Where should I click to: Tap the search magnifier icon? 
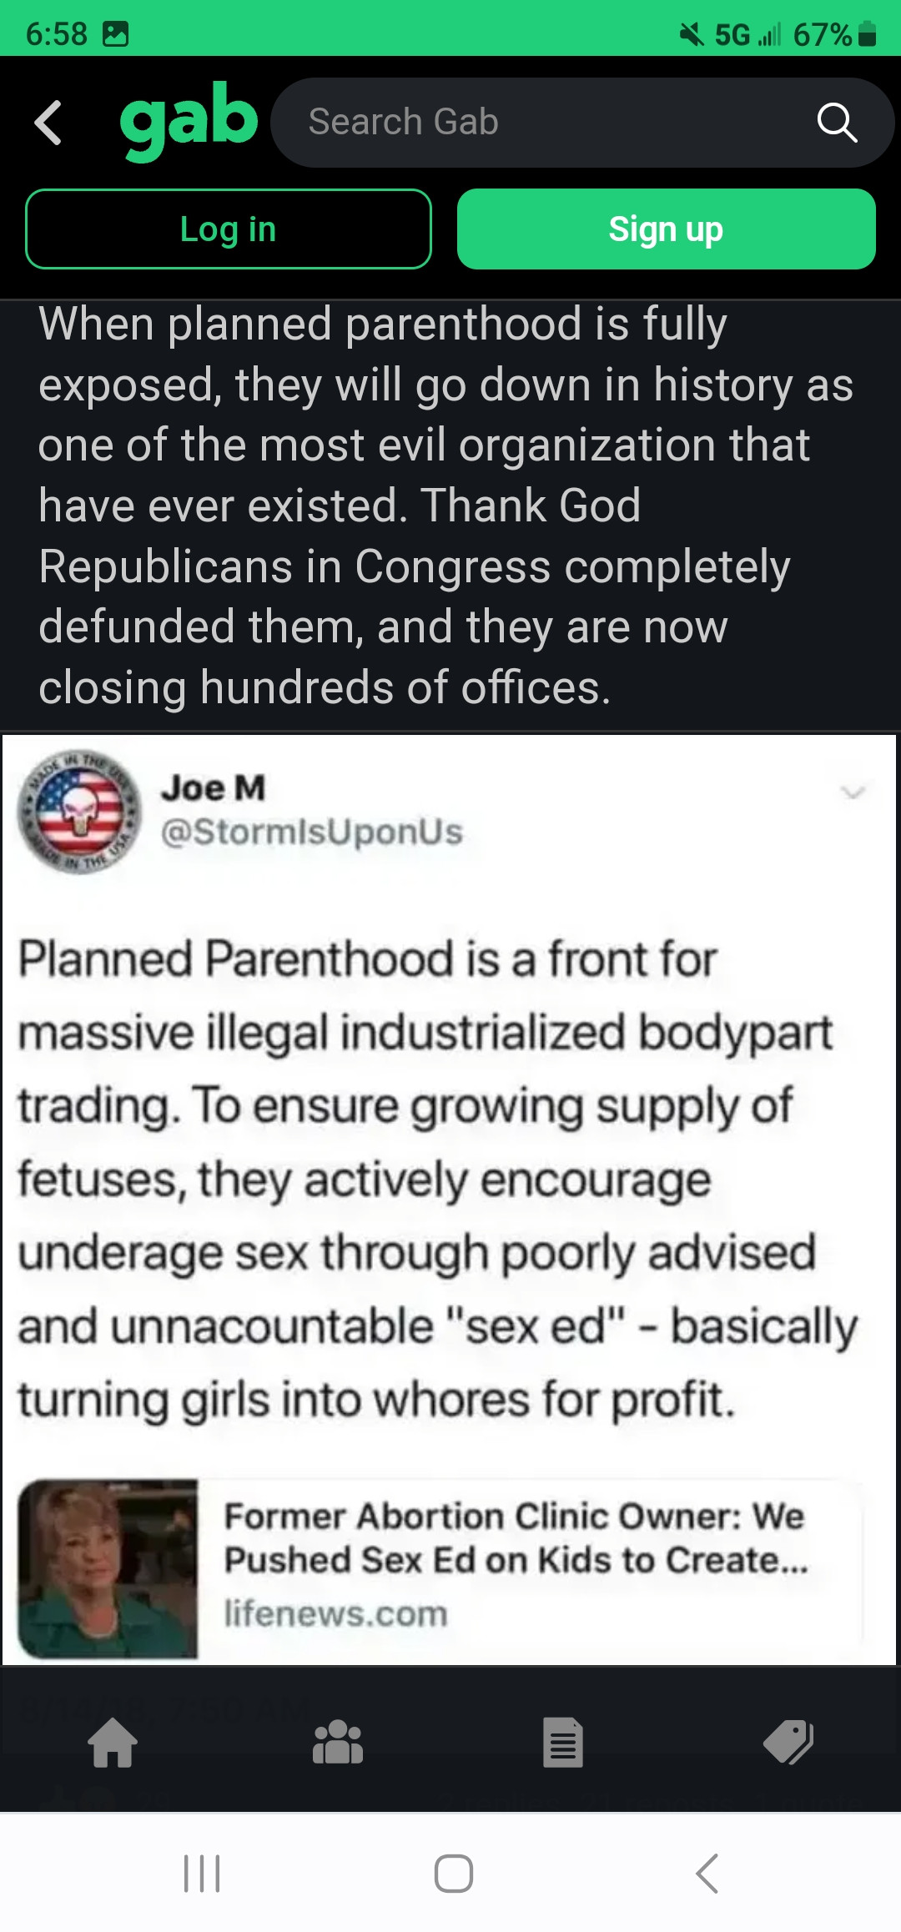[x=837, y=123]
